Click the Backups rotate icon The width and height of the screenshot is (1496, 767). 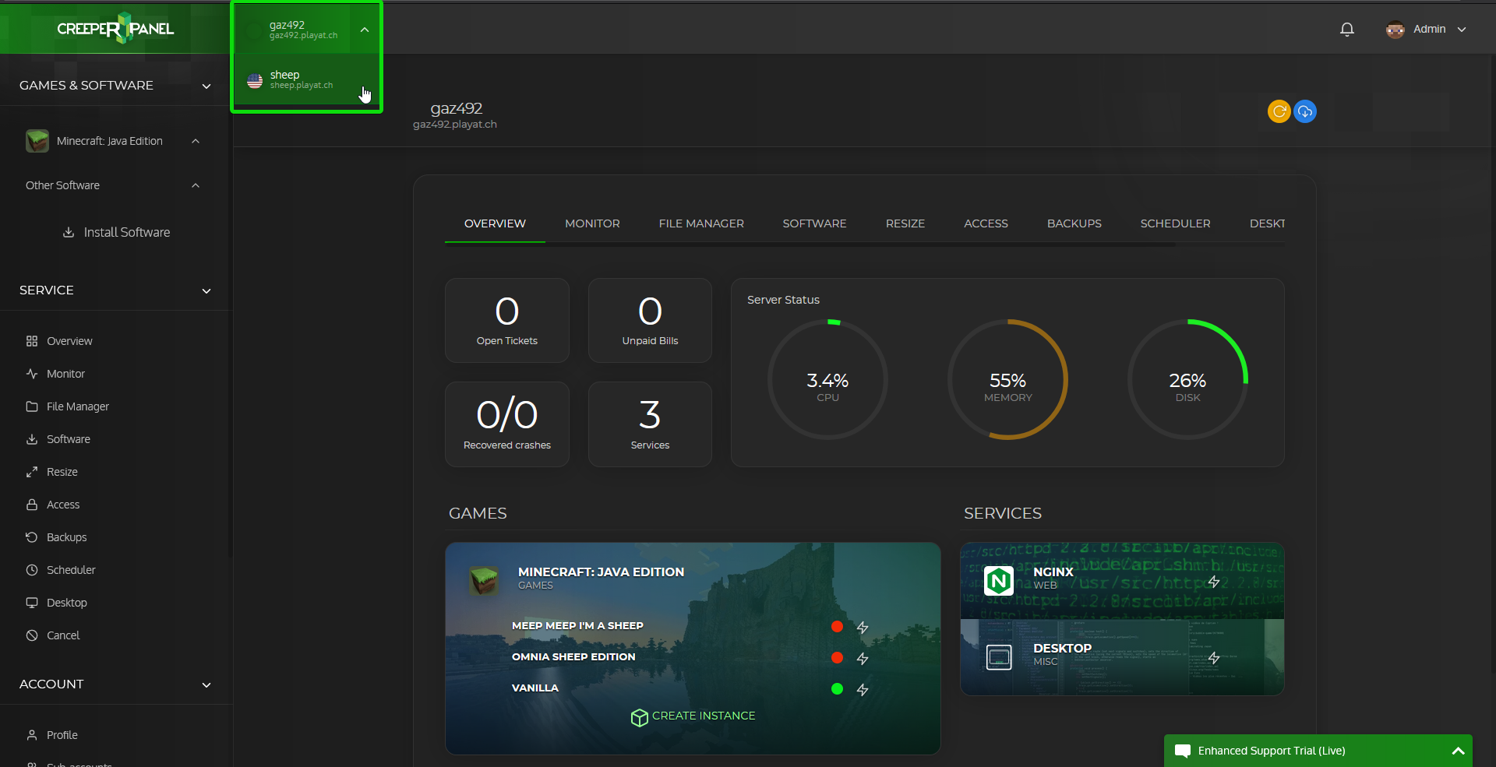(x=32, y=537)
